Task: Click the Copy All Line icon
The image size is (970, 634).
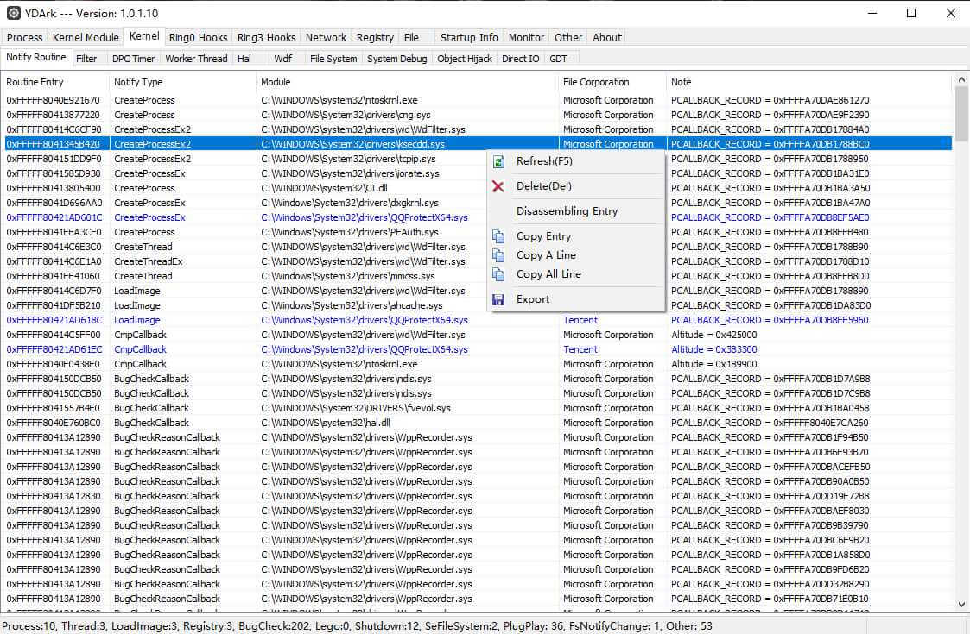Action: click(498, 274)
